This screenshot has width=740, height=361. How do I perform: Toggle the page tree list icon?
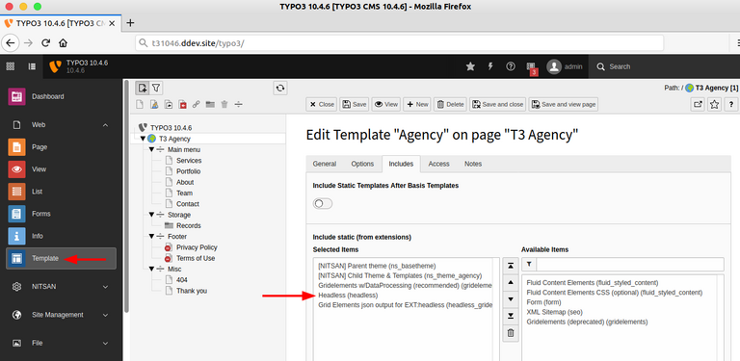[x=32, y=66]
